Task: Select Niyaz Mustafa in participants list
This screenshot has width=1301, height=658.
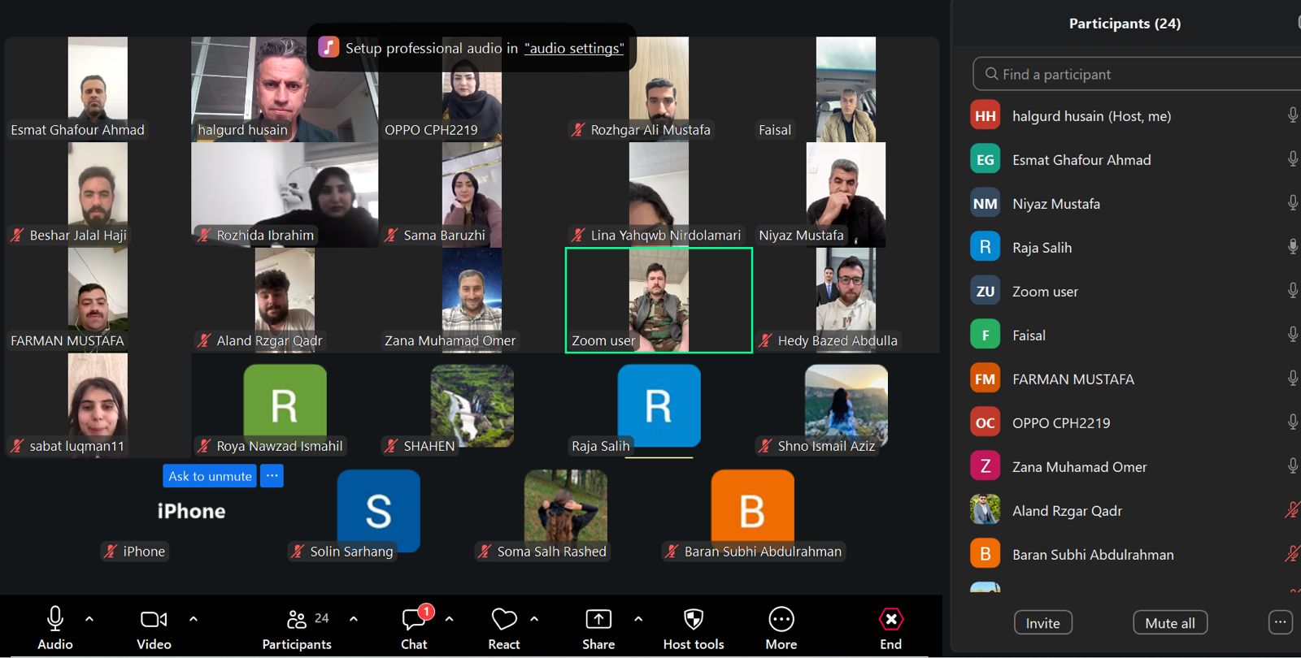Action: pyautogui.click(x=1055, y=204)
